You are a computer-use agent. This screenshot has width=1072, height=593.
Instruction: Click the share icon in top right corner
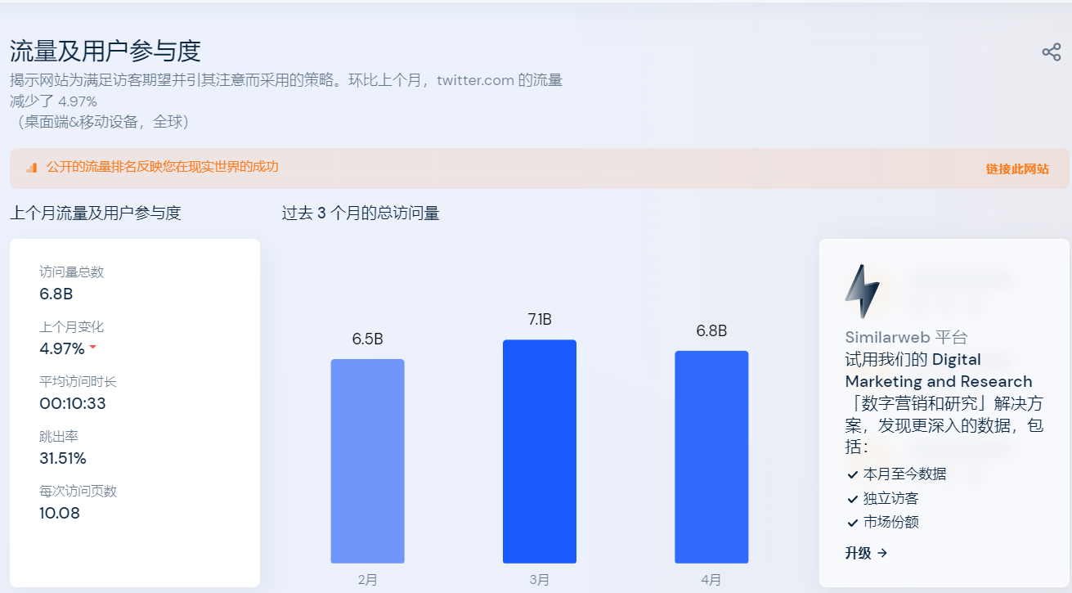pyautogui.click(x=1052, y=52)
